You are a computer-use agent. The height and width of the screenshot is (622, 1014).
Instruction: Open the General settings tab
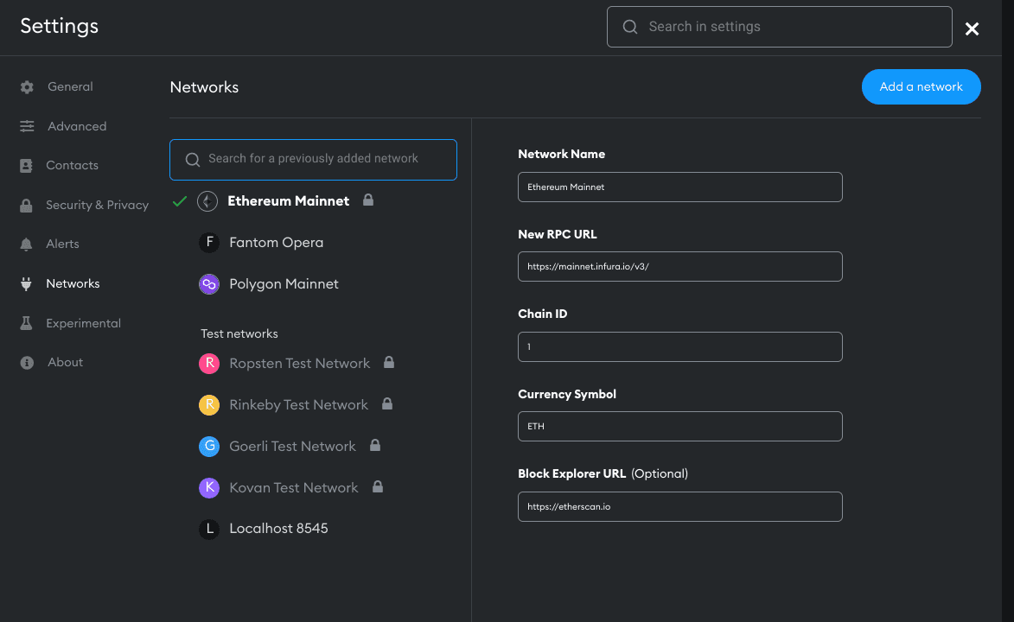[70, 87]
